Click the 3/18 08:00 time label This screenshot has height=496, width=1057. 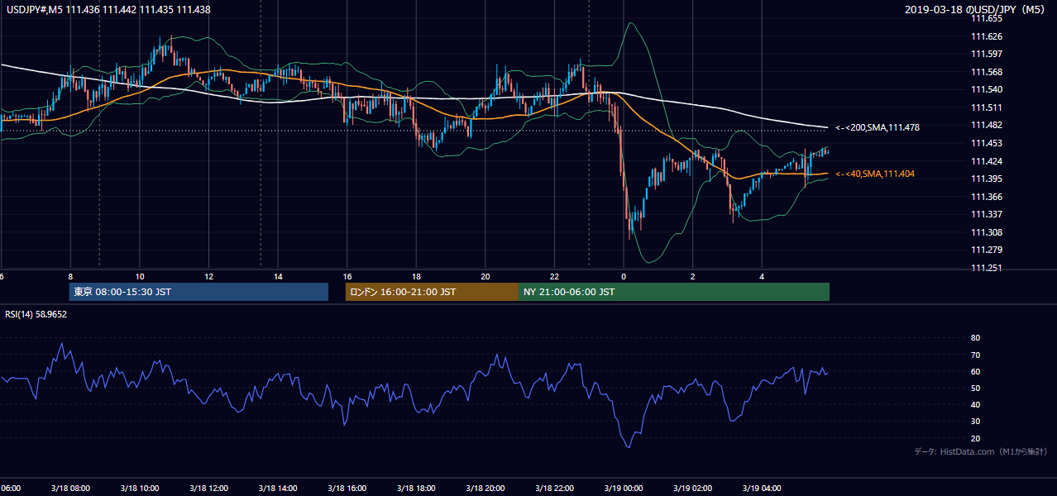(69, 488)
